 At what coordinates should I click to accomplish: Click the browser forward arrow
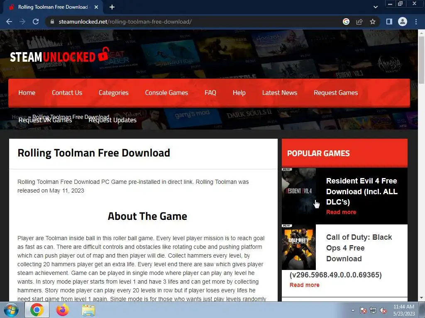coord(22,22)
